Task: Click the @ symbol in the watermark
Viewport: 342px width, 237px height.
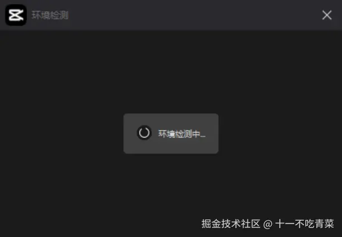Action: pos(267,224)
